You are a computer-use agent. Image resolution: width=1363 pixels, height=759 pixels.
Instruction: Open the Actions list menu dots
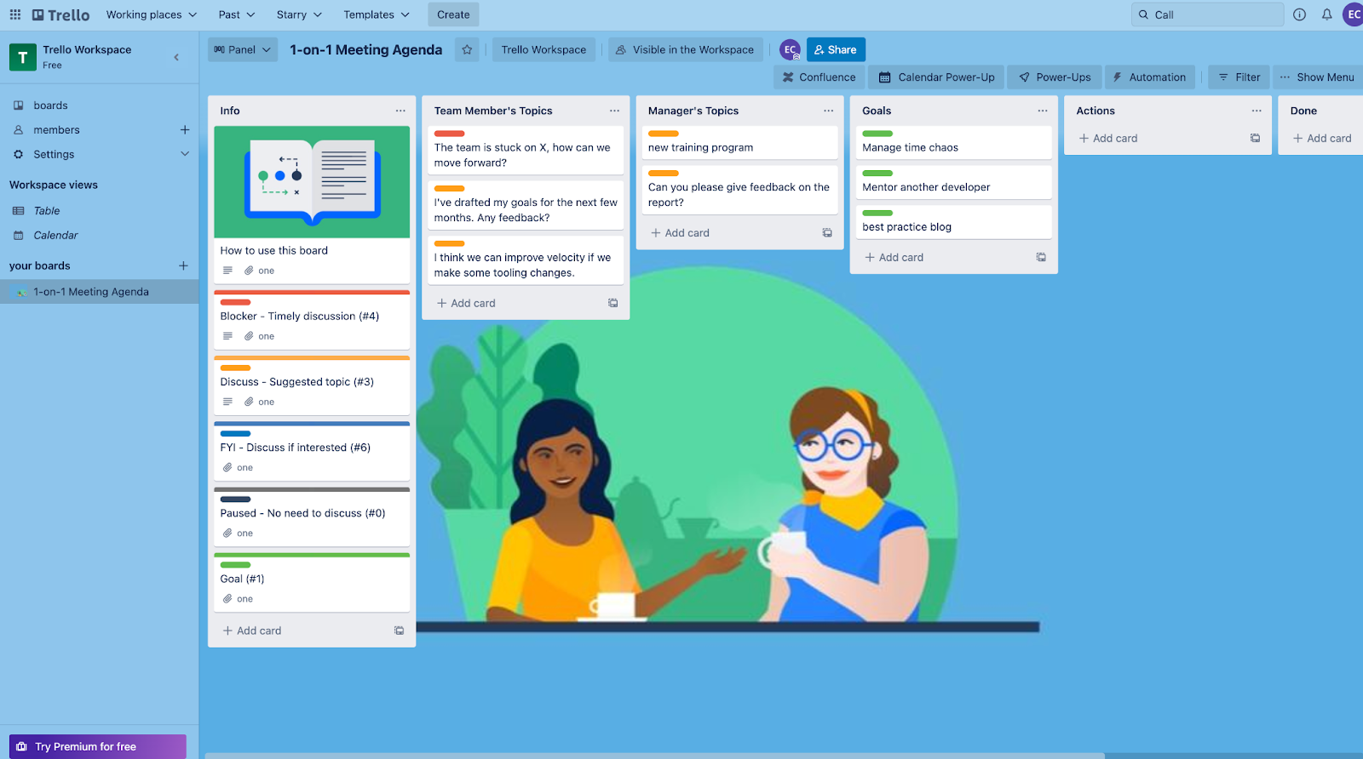point(1257,111)
